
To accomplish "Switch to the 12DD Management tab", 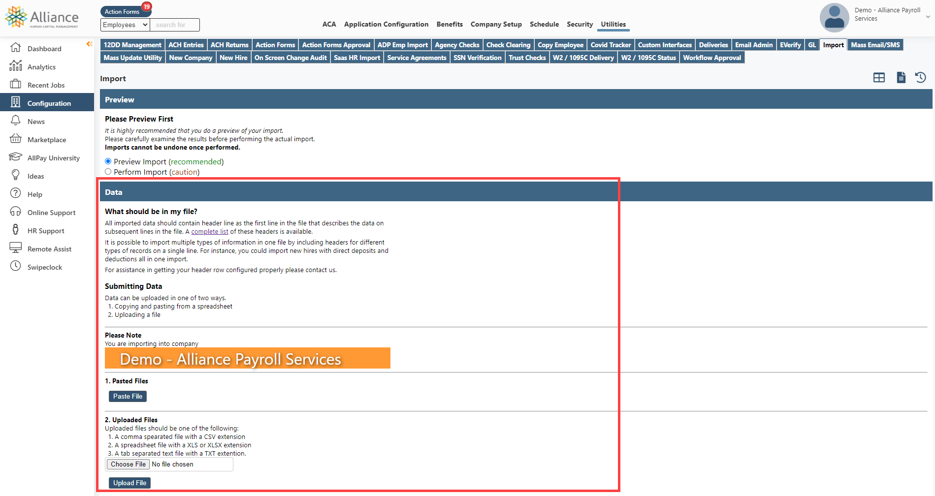I will pos(132,45).
